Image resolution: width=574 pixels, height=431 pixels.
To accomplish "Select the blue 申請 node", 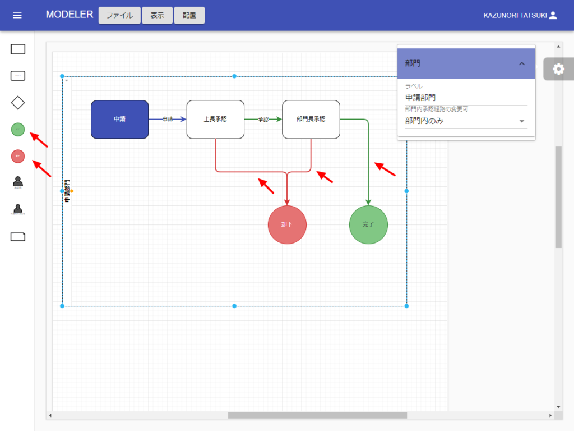I will (120, 120).
